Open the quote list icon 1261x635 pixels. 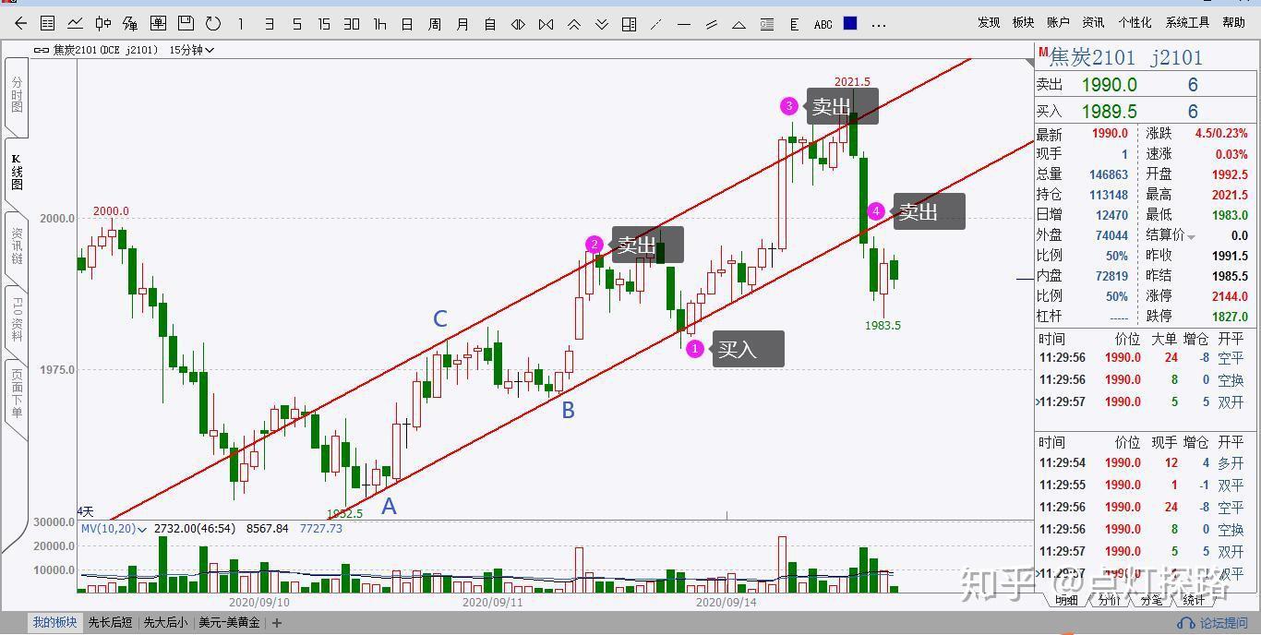pyautogui.click(x=48, y=24)
